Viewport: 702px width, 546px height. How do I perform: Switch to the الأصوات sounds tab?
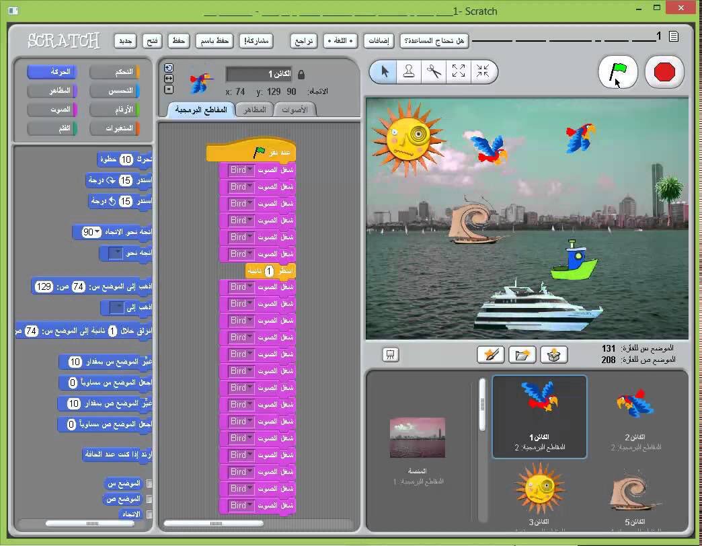point(295,110)
